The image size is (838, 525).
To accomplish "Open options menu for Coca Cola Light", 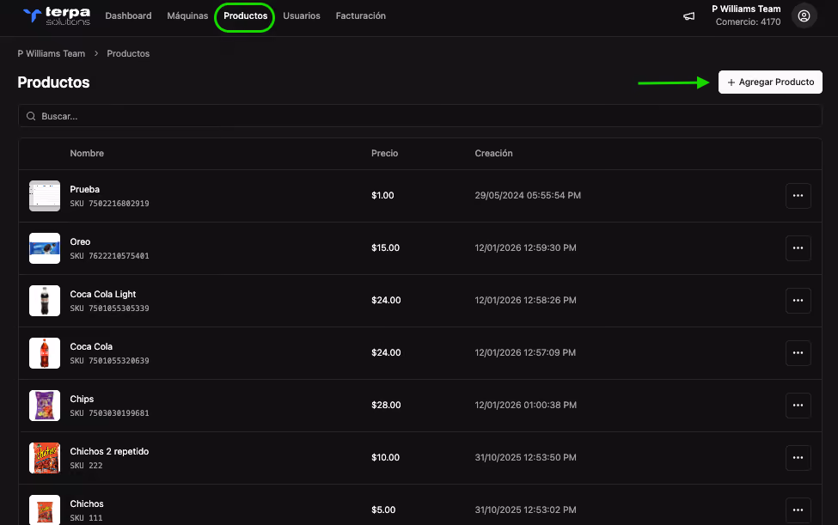I will pyautogui.click(x=798, y=300).
